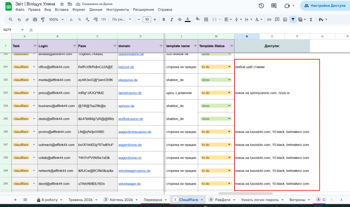Image resolution: width=350 pixels, height=207 pixels.
Task: Open the horizontal align dropdown
Action: click(x=228, y=20)
